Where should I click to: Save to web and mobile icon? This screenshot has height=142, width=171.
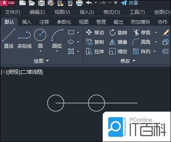70,3
